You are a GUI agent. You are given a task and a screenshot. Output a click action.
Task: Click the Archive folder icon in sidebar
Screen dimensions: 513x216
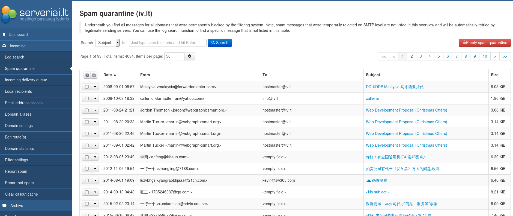point(4,206)
